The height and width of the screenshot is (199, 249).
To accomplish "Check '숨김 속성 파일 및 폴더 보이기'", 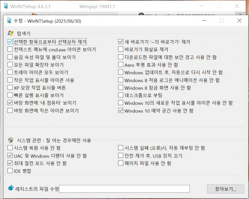I will click(x=10, y=57).
